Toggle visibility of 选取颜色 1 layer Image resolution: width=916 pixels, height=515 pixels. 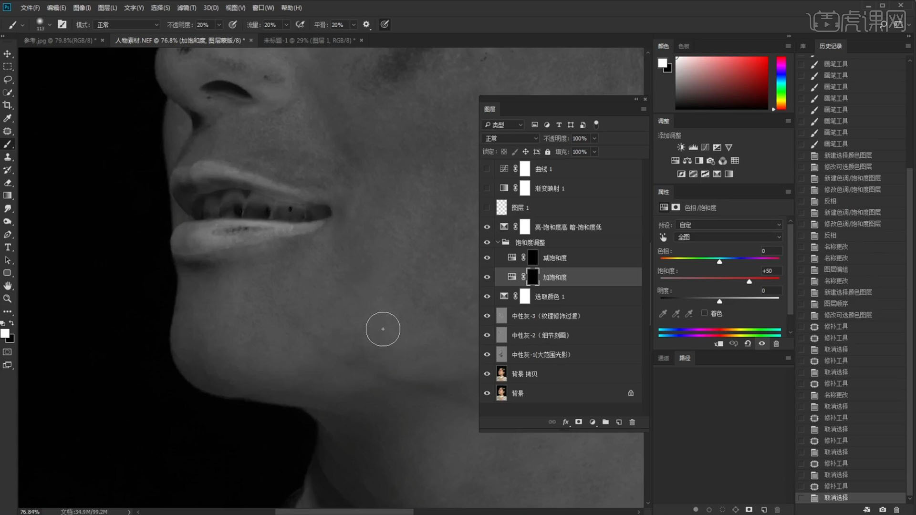(487, 297)
